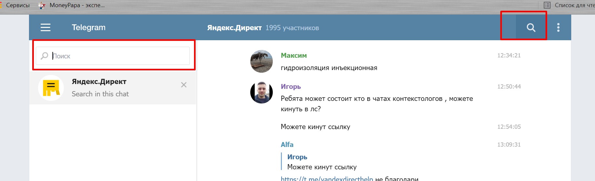595x181 pixels.
Task: Click the timestamp 12:50:44
Action: pyautogui.click(x=509, y=87)
